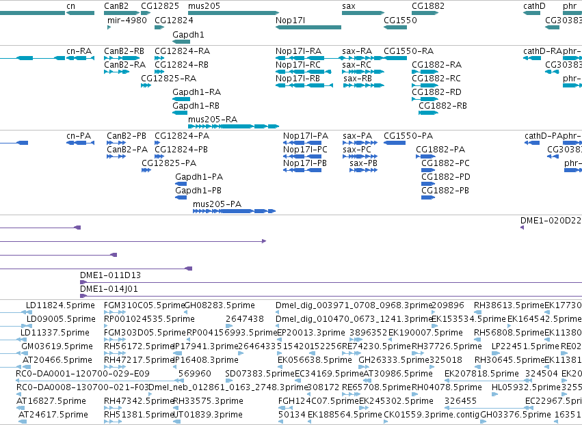Select the cn-PA protein label
Screen dimensions: 582x425
(79, 136)
